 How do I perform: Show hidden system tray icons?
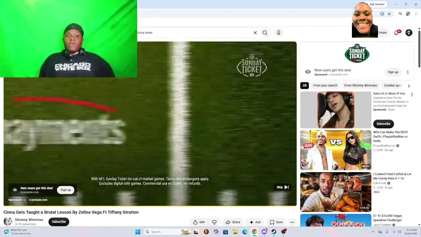373,232
